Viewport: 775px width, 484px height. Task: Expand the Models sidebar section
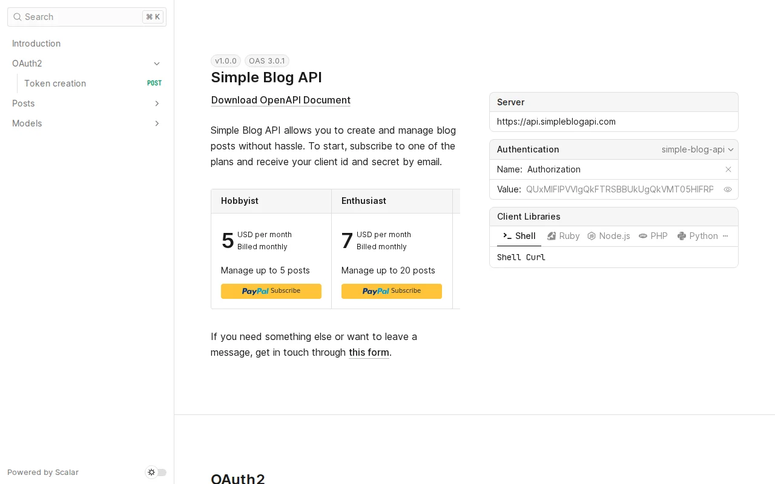(x=157, y=123)
